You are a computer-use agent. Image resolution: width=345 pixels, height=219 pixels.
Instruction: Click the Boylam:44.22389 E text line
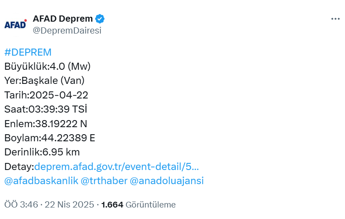[50, 138]
